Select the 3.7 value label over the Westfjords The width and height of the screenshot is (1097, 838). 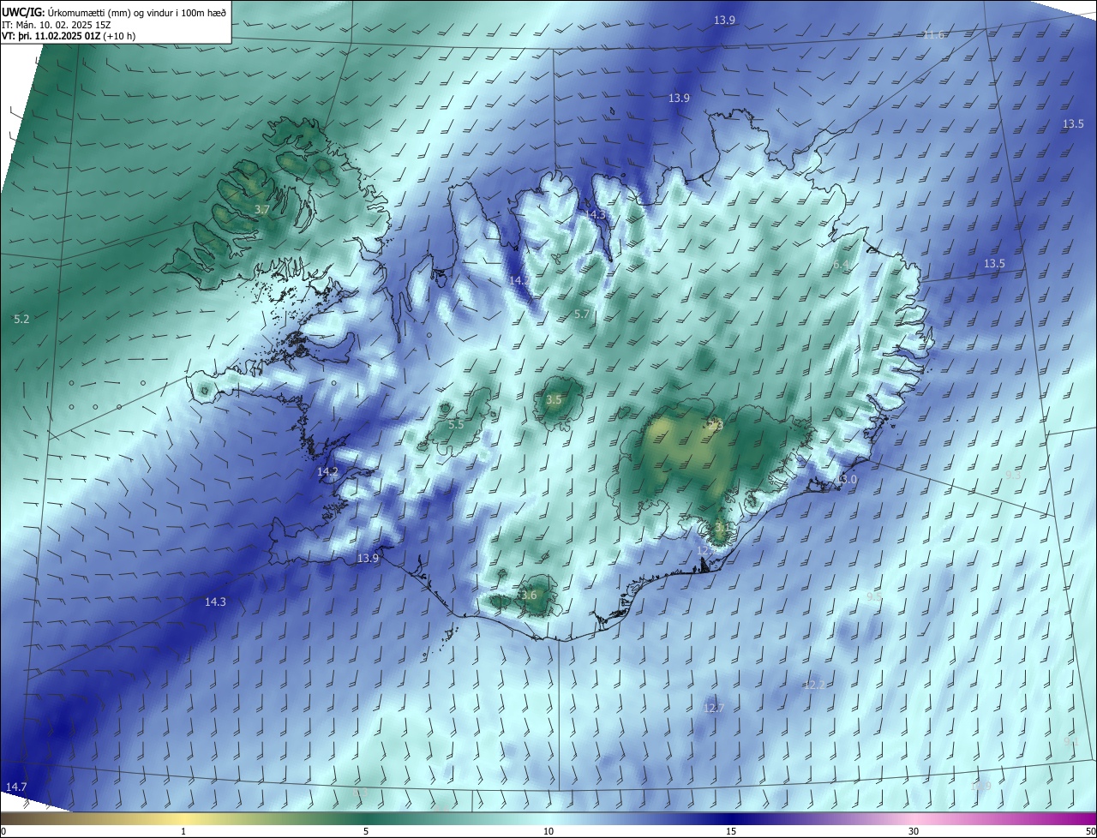[262, 209]
